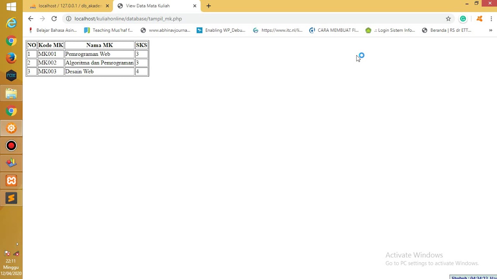Click SKS value in the MK002 row
Viewport: 497px width, 279px height.
[x=141, y=63]
